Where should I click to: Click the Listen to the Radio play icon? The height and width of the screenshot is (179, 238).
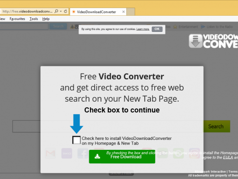(x=203, y=27)
